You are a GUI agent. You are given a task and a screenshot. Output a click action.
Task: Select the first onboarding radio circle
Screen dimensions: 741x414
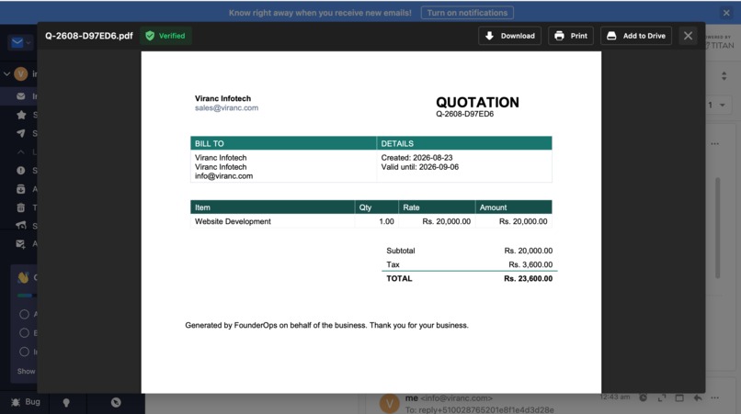point(24,314)
